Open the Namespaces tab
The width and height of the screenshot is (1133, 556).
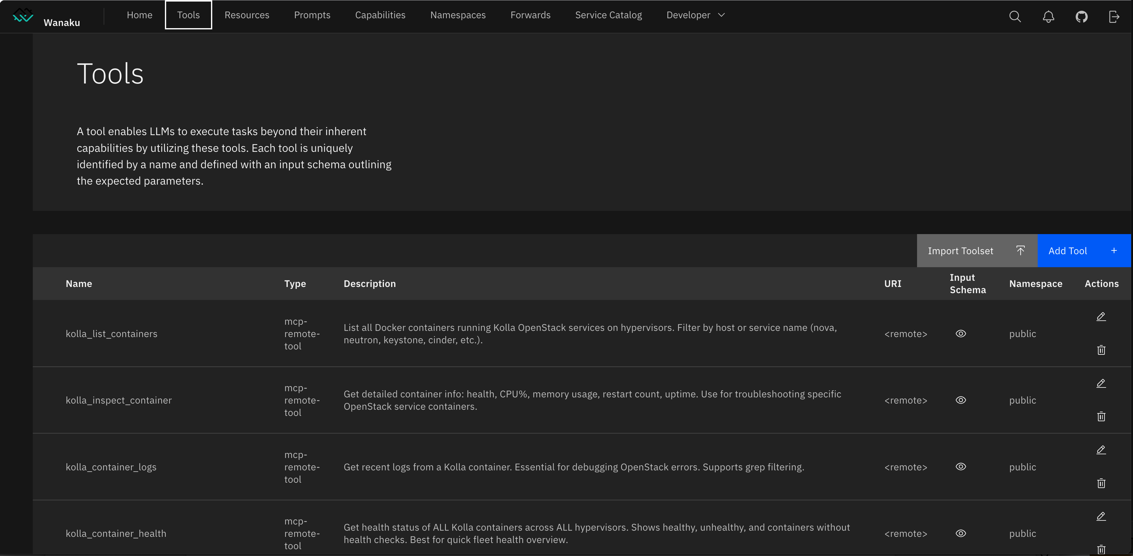[x=458, y=15]
